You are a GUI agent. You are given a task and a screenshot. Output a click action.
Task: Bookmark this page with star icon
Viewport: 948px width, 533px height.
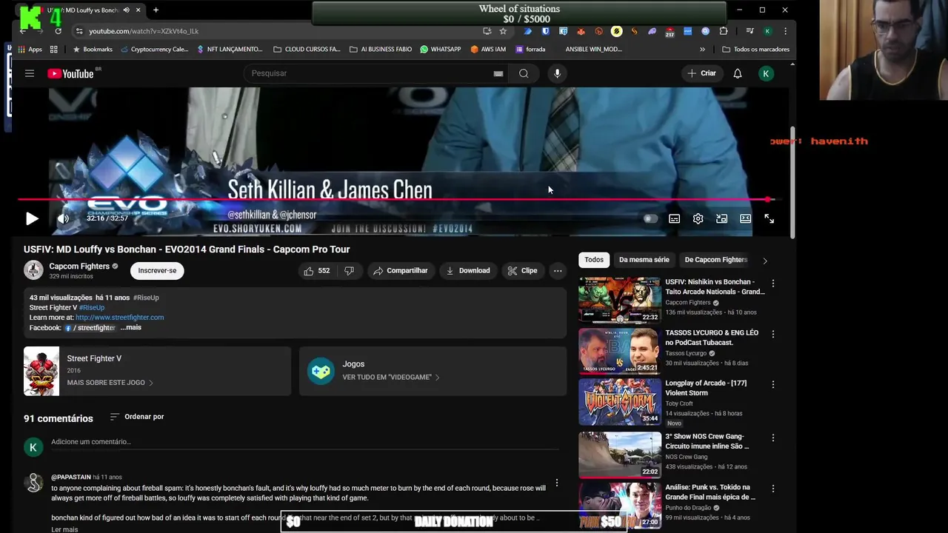coord(503,31)
